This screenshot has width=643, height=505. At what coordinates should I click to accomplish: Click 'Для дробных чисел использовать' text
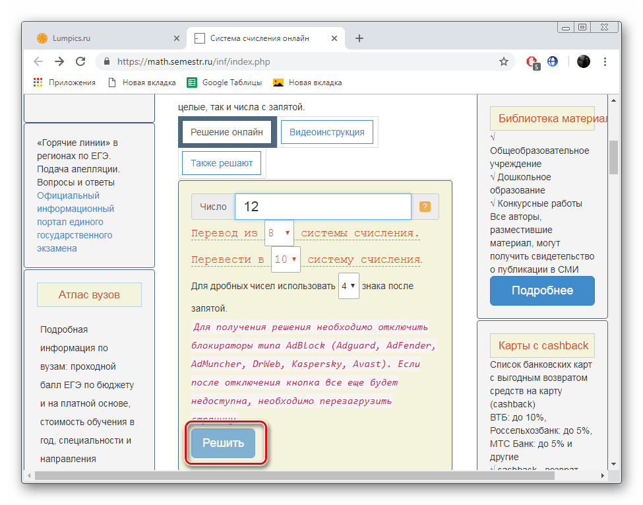point(263,286)
